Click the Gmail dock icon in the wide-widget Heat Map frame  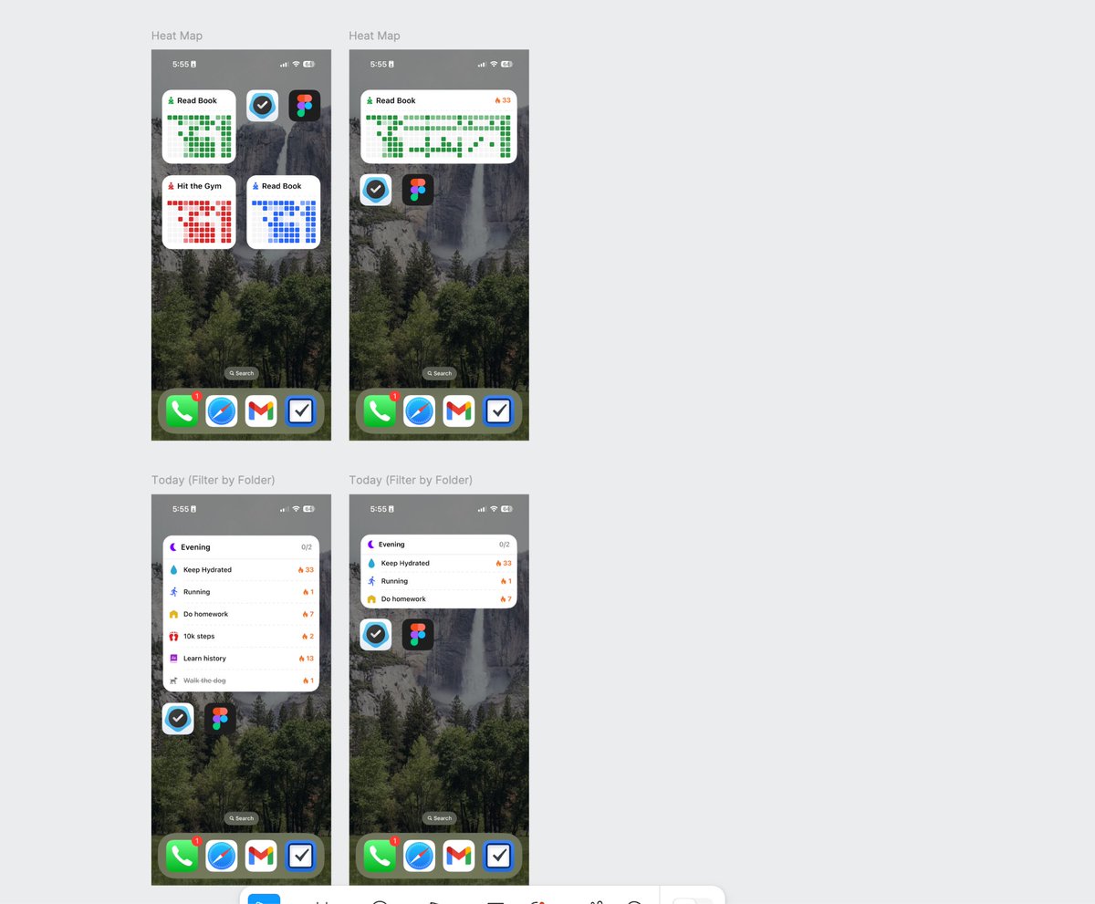(459, 411)
